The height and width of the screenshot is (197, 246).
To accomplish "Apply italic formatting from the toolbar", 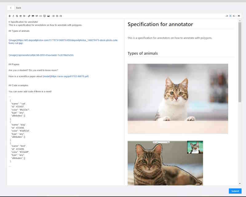I will 13,16.
